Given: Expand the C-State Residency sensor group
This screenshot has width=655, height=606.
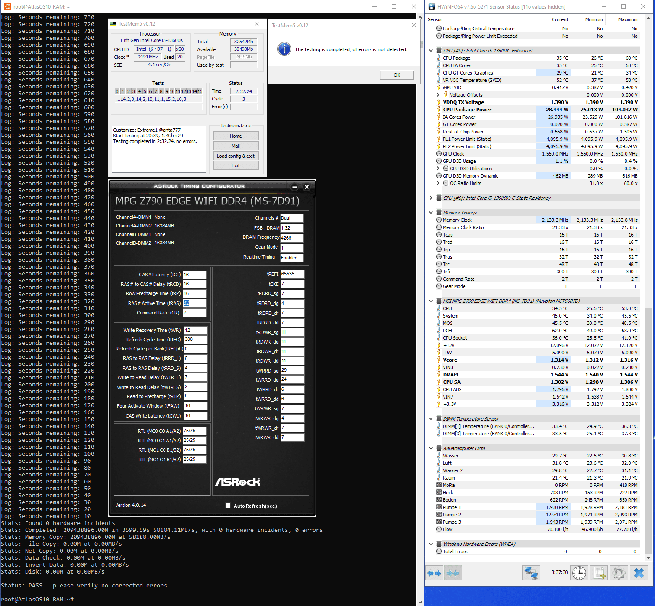Looking at the screenshot, I should (431, 198).
